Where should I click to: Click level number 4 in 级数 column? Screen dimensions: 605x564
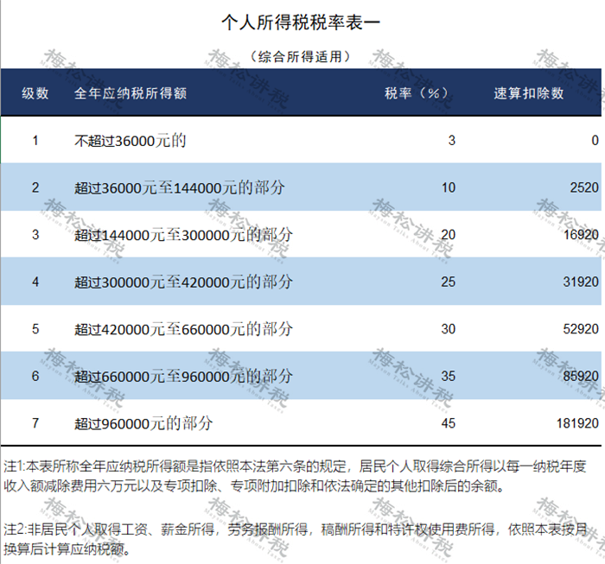point(35,282)
